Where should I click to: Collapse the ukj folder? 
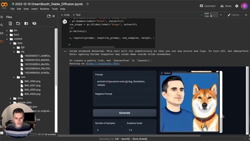[x=14, y=52]
